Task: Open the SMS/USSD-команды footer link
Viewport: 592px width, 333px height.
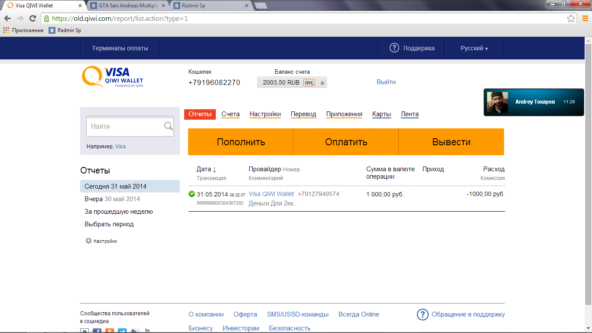Action: tap(298, 314)
